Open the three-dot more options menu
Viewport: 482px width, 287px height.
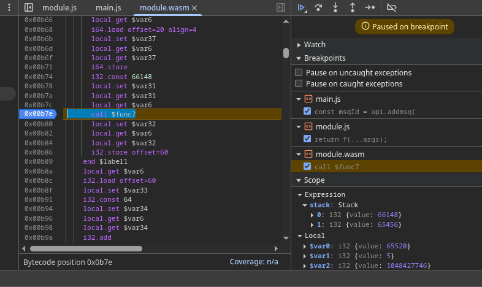click(x=9, y=7)
